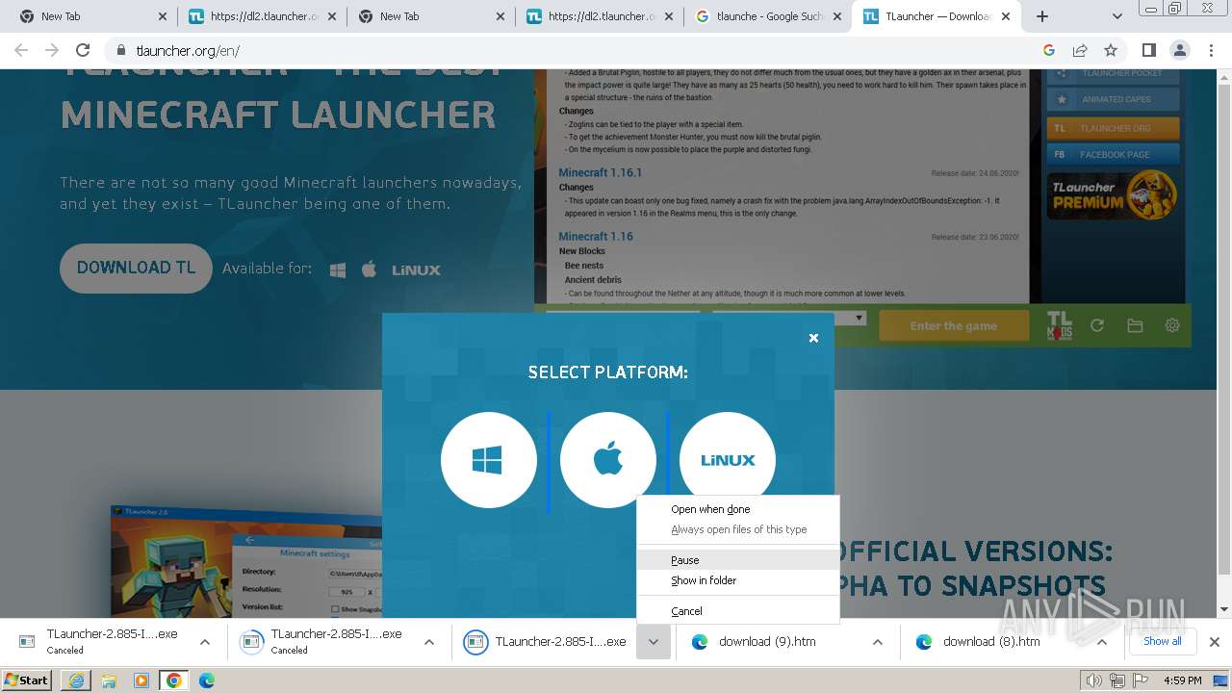1232x693 pixels.
Task: Click the DOWNLOAD TL button
Action: [136, 269]
